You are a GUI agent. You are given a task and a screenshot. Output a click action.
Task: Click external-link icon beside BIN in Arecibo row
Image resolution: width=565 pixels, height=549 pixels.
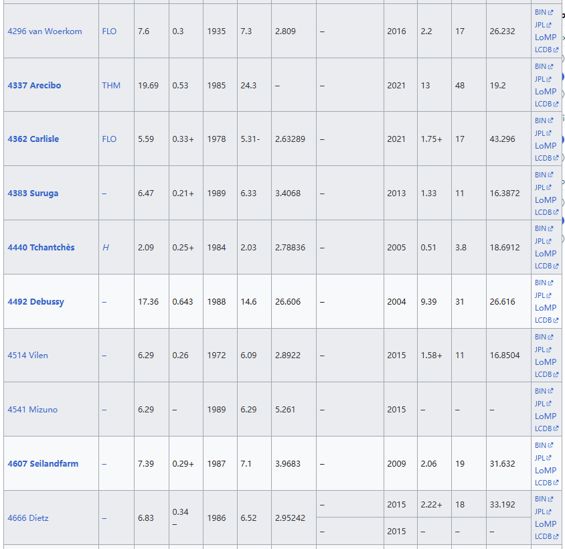(550, 67)
